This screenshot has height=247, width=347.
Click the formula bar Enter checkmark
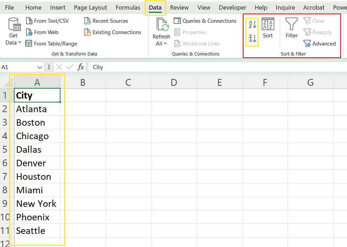(x=70, y=67)
